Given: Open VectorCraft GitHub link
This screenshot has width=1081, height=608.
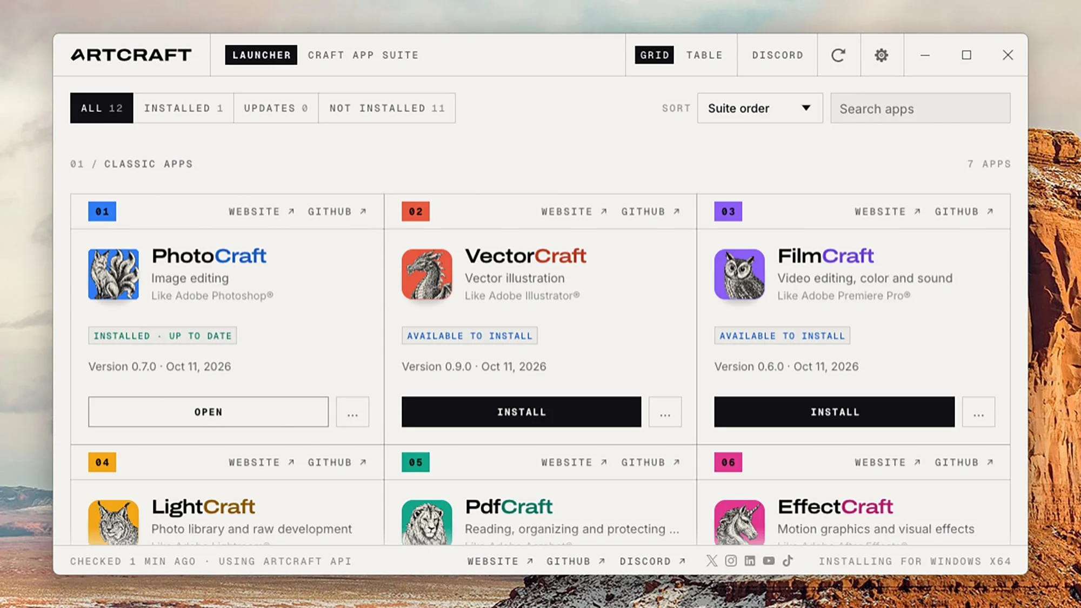Looking at the screenshot, I should [x=650, y=212].
